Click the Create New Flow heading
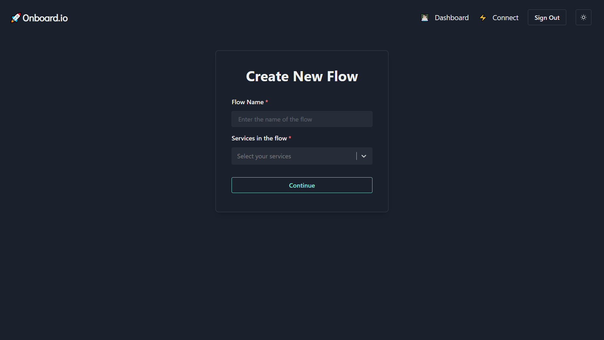Image resolution: width=604 pixels, height=340 pixels. coord(302,76)
